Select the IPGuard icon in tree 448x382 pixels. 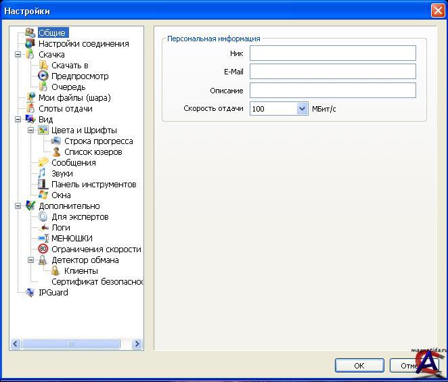pos(30,293)
